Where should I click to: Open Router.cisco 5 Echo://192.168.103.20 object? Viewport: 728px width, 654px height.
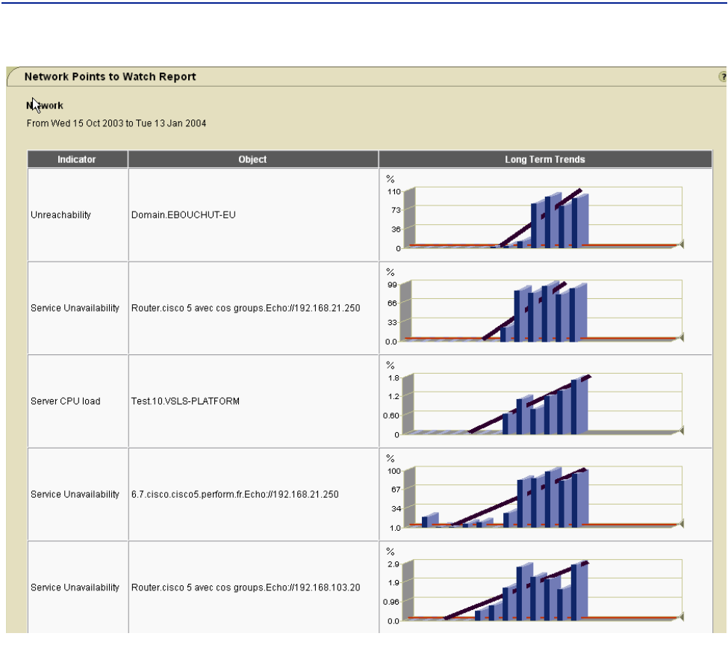[245, 587]
